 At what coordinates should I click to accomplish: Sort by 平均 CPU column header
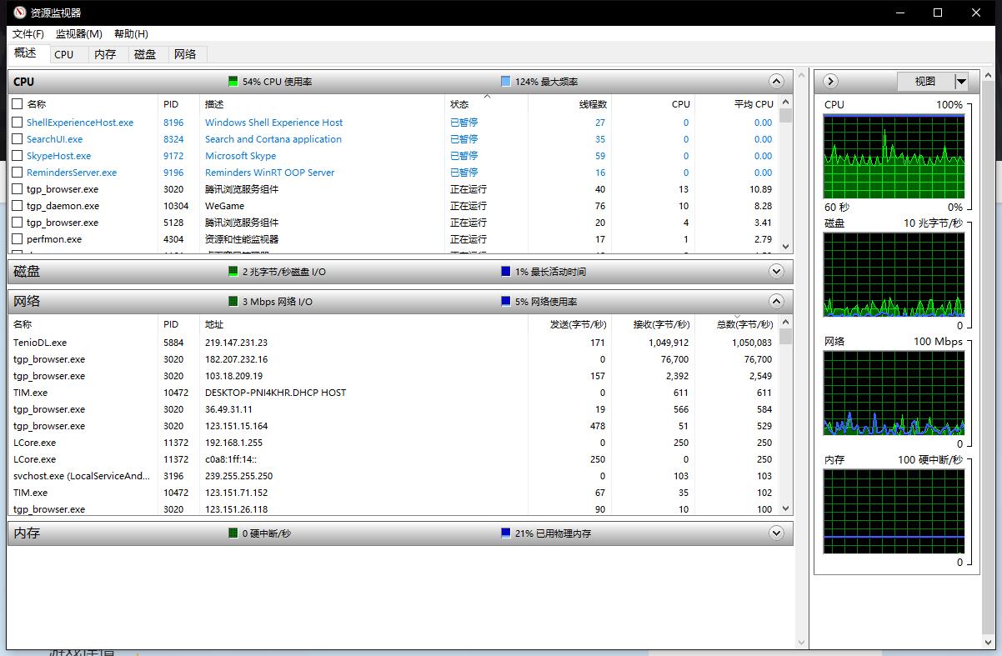(753, 104)
